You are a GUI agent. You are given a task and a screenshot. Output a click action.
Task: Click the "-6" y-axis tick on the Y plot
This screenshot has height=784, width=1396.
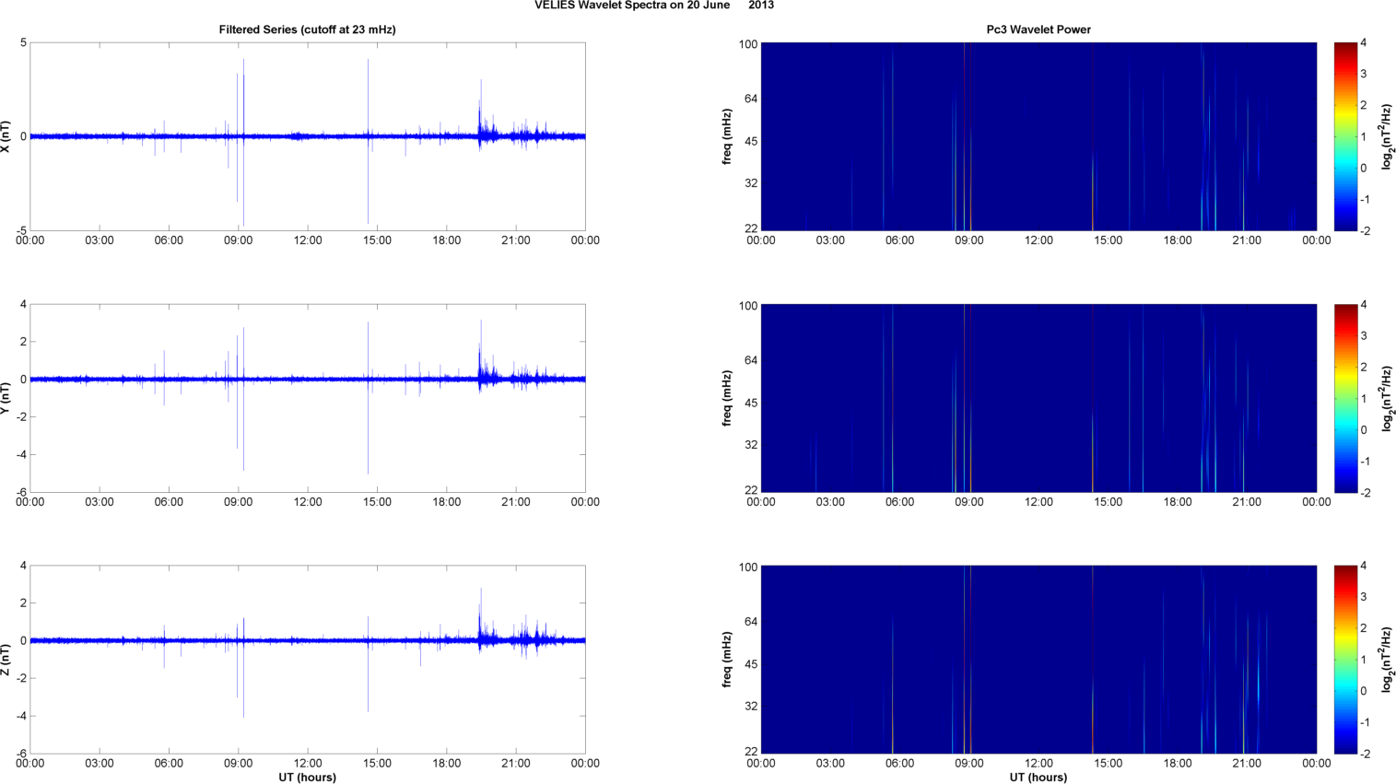(x=21, y=493)
